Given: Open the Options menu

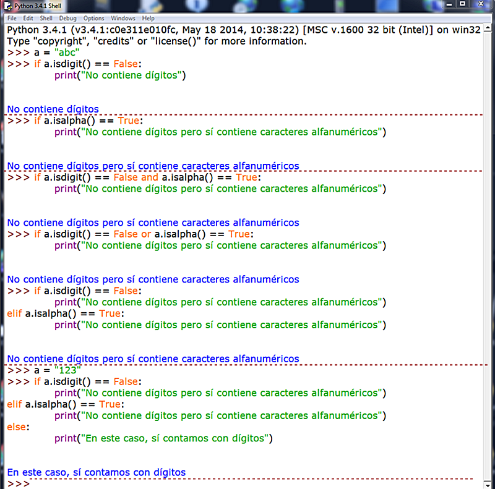Looking at the screenshot, I should tap(93, 18).
